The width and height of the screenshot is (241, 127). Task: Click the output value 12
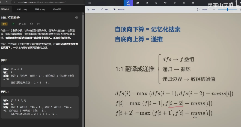pyautogui.click(x=12, y=104)
